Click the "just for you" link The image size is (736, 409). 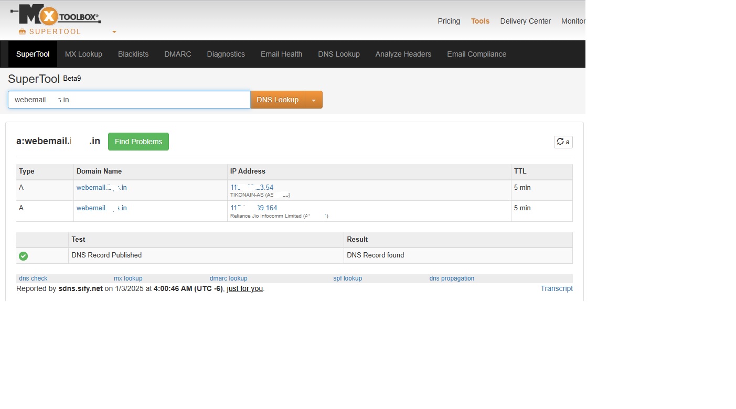pyautogui.click(x=244, y=288)
